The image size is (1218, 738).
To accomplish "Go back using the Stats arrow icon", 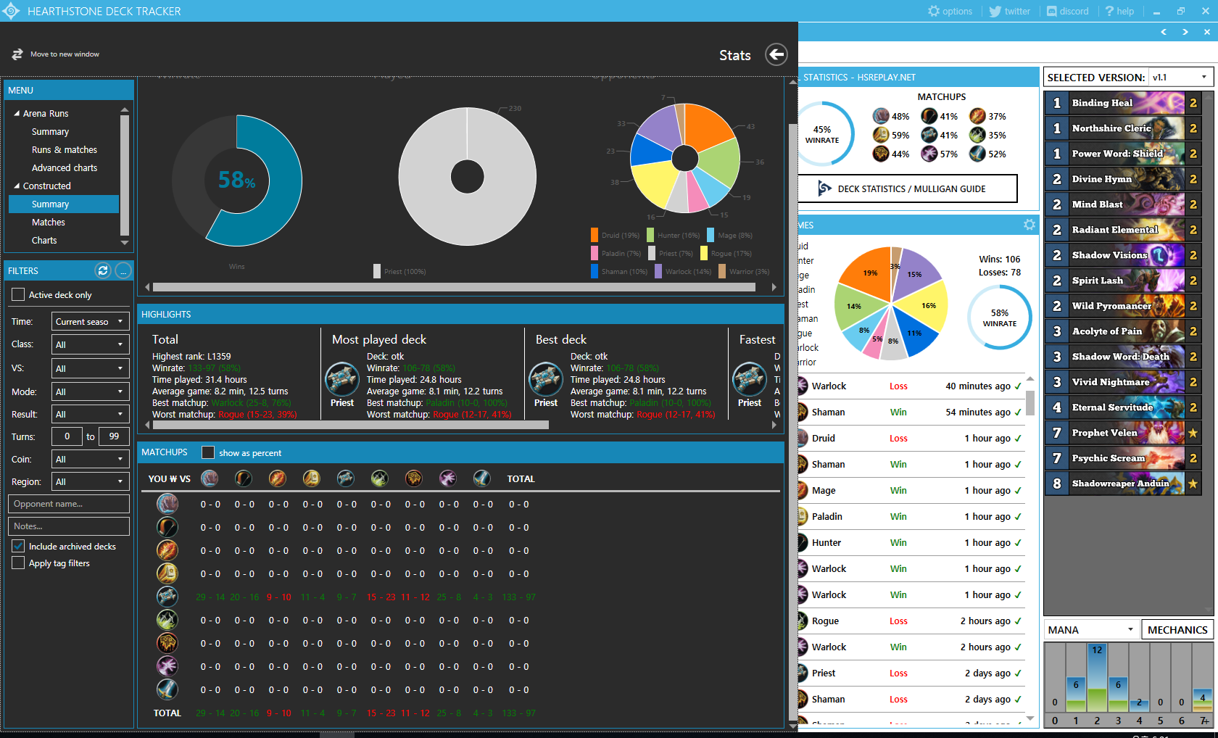I will 776,54.
